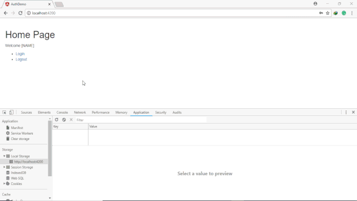
Task: Open the Chrome three-dot menu
Action: 352,13
